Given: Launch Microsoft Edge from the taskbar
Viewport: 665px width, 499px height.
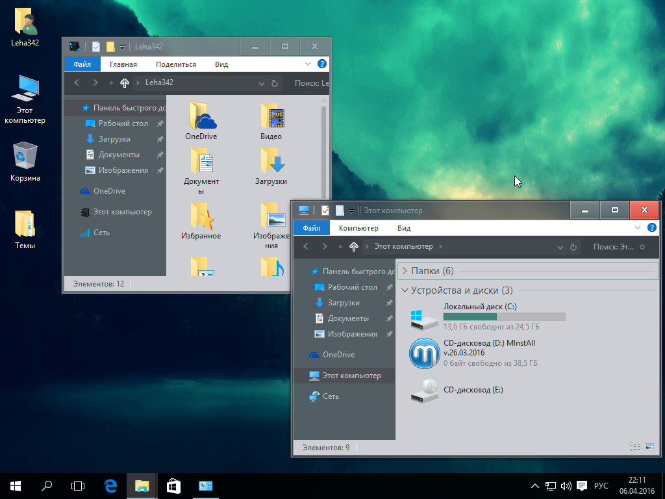Looking at the screenshot, I should [x=110, y=485].
